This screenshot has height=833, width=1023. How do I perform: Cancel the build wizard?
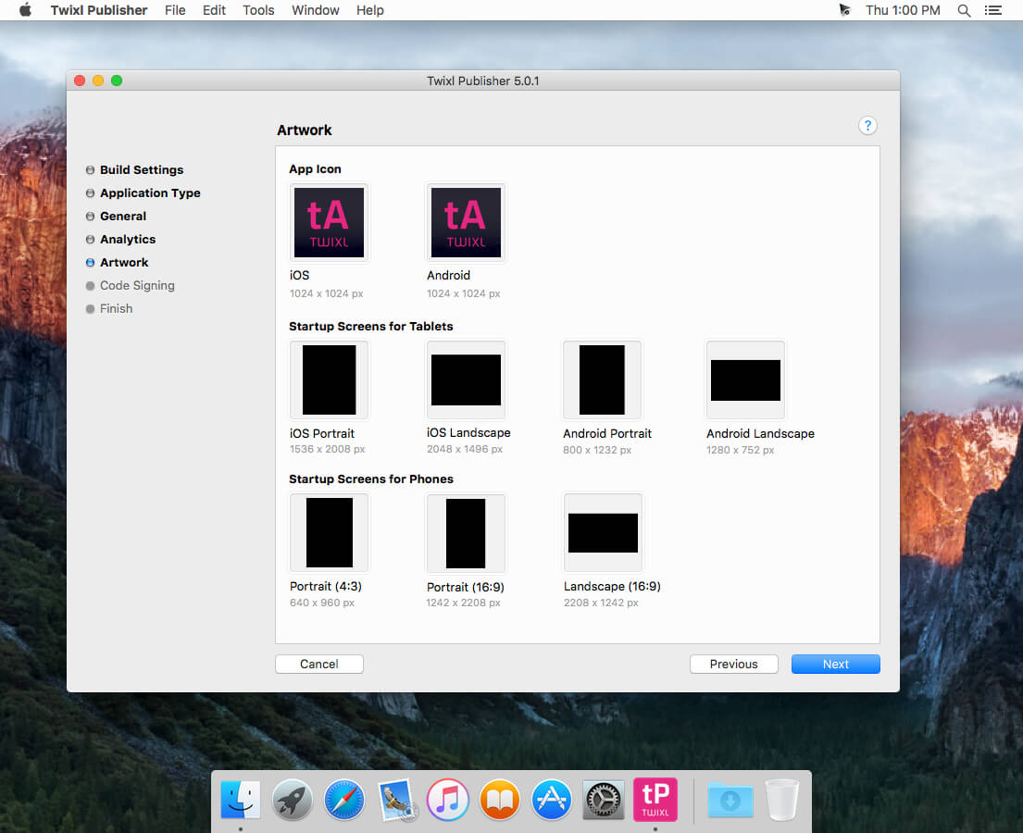pos(319,664)
